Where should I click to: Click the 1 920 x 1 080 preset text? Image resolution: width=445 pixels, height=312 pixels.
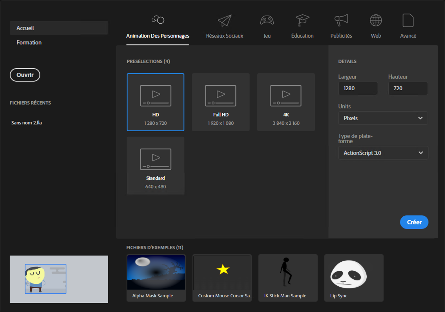pyautogui.click(x=221, y=123)
